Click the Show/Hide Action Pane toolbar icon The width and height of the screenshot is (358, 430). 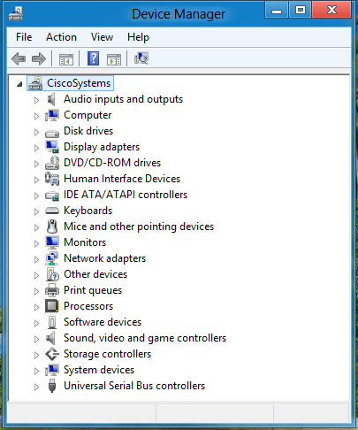(114, 59)
